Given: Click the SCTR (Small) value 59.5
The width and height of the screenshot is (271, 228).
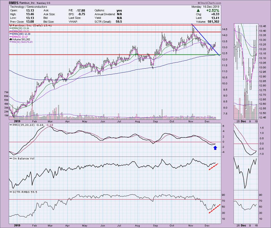Looking at the screenshot, I should (x=119, y=22).
